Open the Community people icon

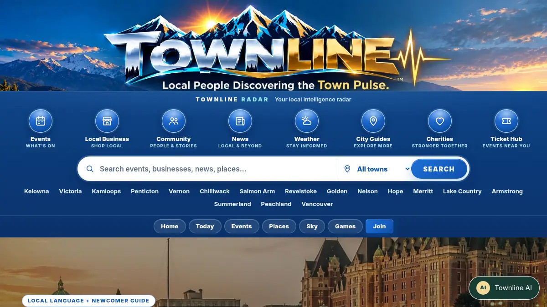pos(174,121)
